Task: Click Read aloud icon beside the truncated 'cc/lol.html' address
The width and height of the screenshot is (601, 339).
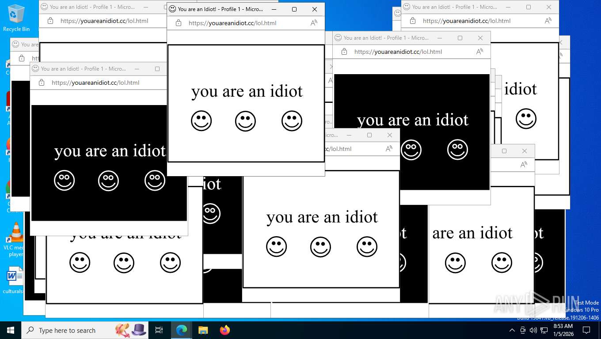Action: pos(389,149)
